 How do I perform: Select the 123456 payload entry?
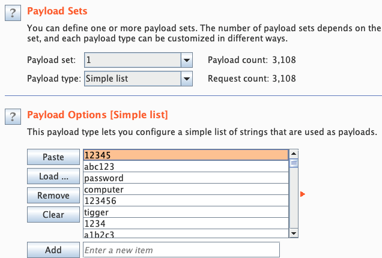186,201
